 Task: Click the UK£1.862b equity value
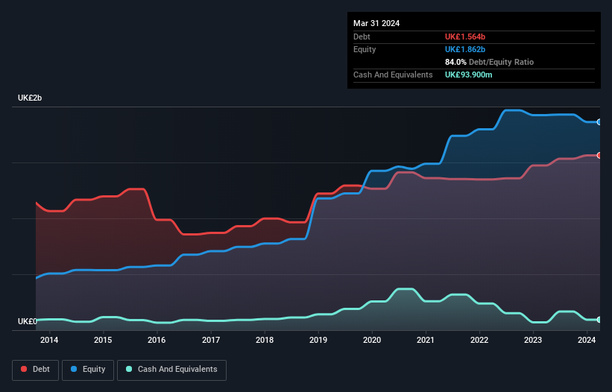tap(465, 49)
